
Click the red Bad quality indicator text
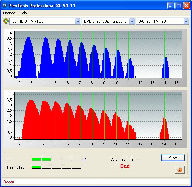coord(125,166)
